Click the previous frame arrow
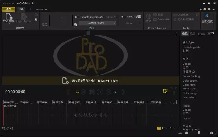 tap(68, 92)
